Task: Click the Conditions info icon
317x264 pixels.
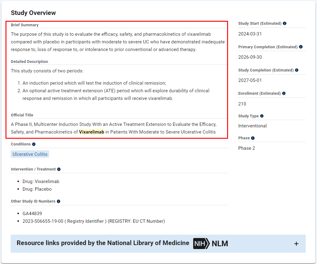Action: click(34, 144)
